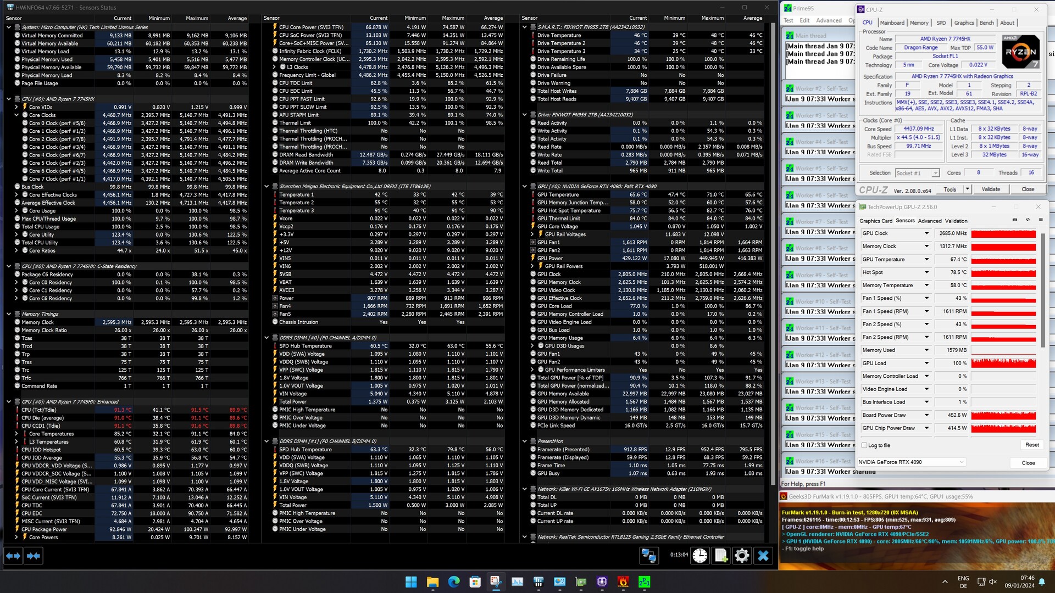
Task: Open the GPU-Z hamburger menu icon
Action: coord(1040,220)
